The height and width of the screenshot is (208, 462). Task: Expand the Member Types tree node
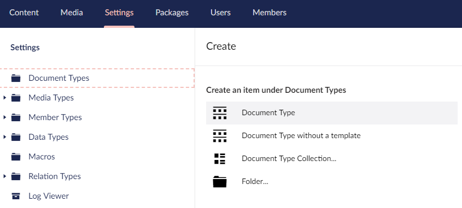tap(5, 117)
